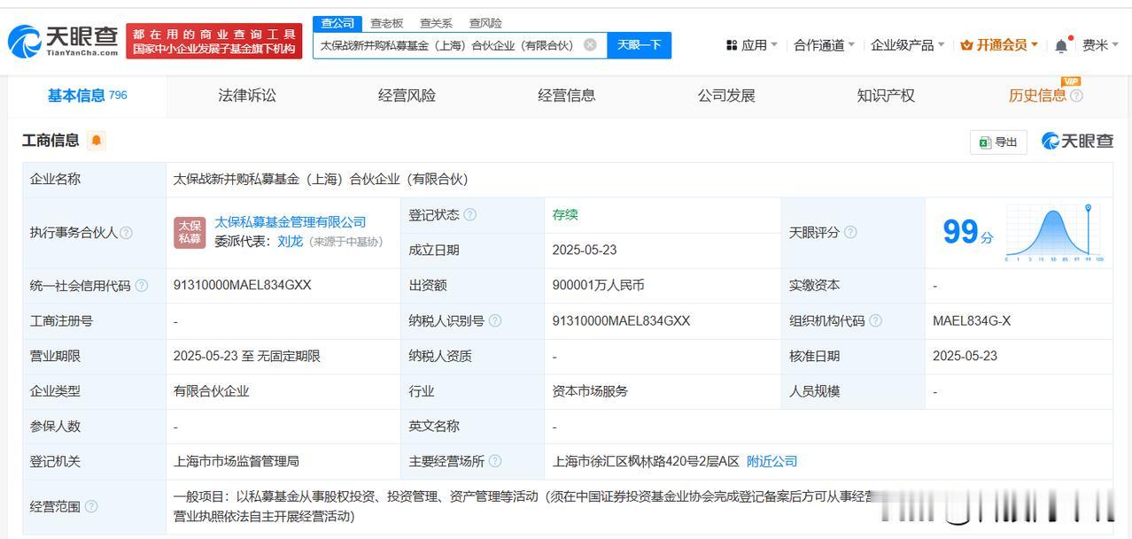Click the 开通会员 crown icon
1132x539 pixels.
966,45
